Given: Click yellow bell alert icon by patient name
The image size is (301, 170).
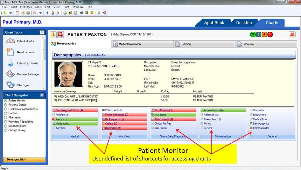Looking at the screenshot, I should (x=53, y=35).
